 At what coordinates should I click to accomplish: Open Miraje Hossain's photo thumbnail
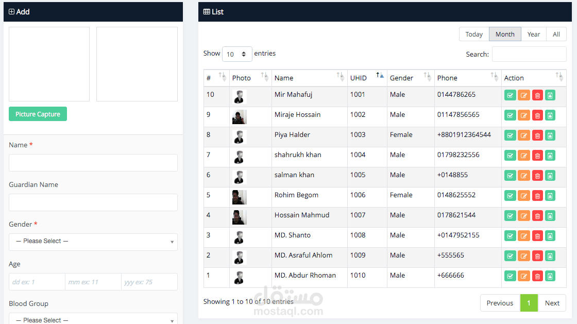(239, 117)
